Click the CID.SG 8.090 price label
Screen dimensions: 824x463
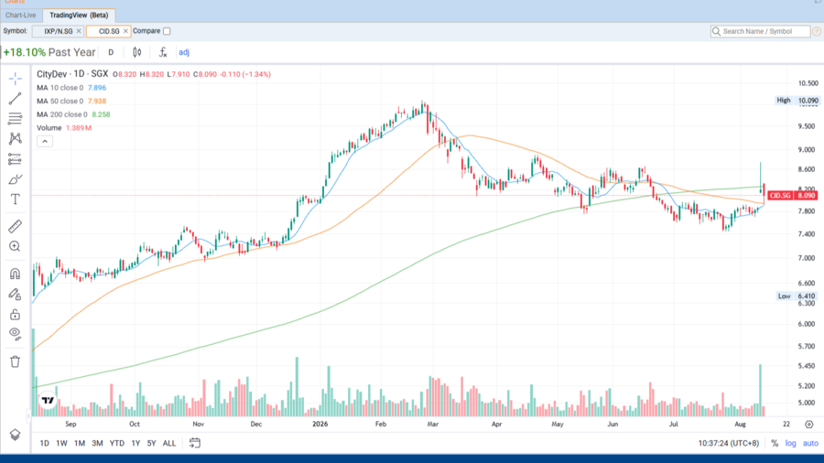point(792,195)
